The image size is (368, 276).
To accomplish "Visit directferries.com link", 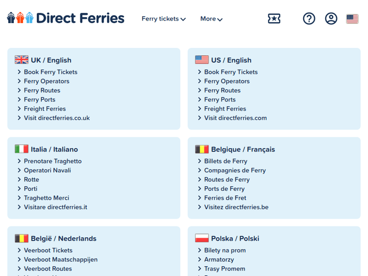I will [x=236, y=118].
